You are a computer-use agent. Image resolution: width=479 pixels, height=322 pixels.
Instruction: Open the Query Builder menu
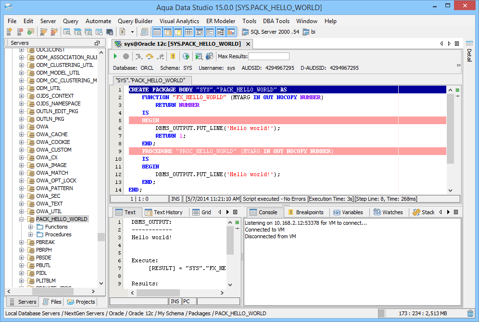[135, 21]
